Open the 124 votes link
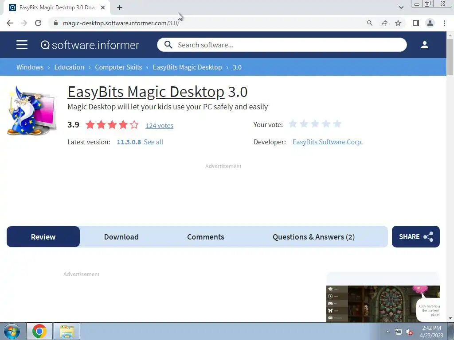Image resolution: width=454 pixels, height=340 pixels. point(160,125)
